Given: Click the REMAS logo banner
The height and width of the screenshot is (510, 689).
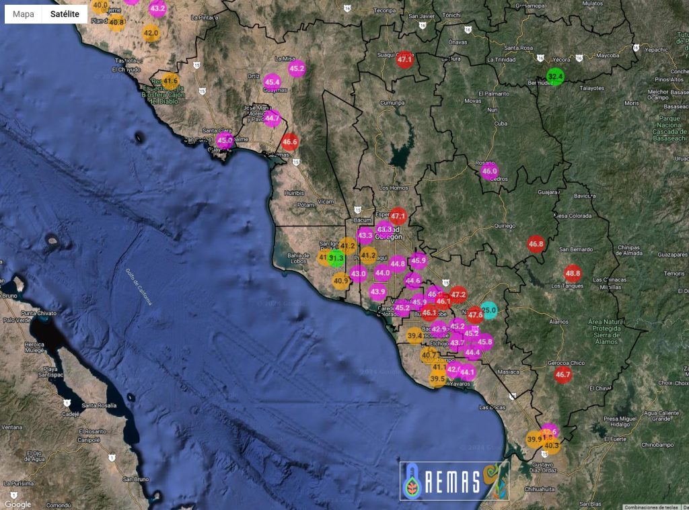Looking at the screenshot, I should (454, 480).
